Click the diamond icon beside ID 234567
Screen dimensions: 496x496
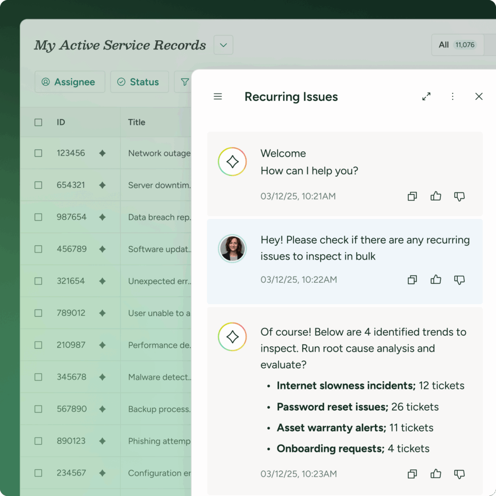pos(102,473)
